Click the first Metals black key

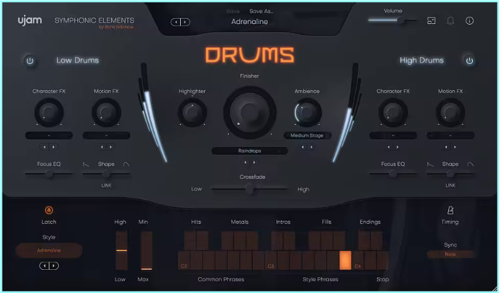click(227, 240)
